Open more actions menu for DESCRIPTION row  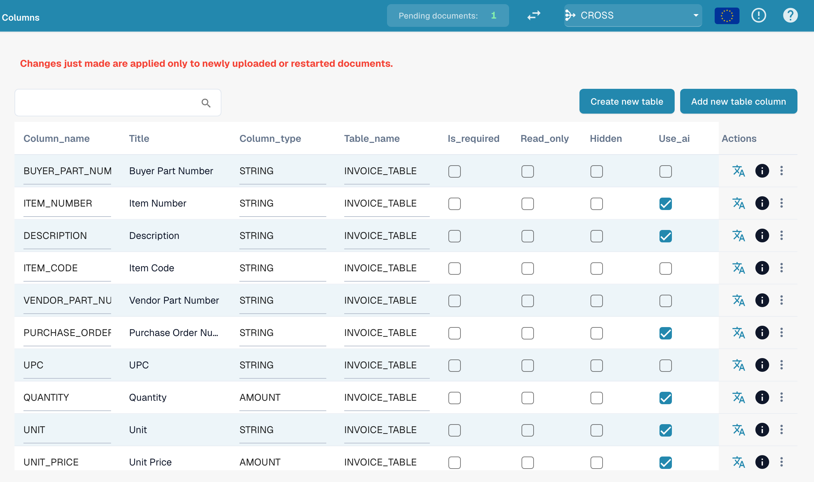782,235
